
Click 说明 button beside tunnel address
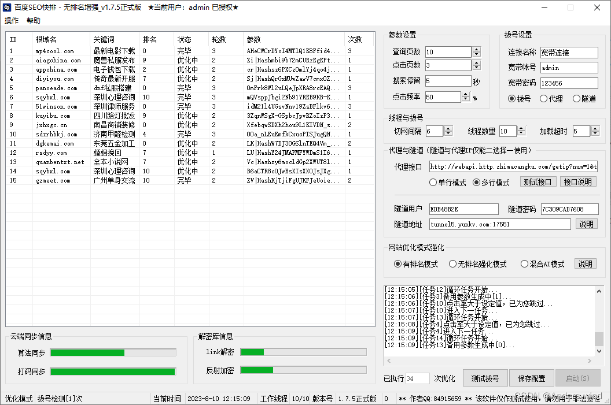click(586, 224)
